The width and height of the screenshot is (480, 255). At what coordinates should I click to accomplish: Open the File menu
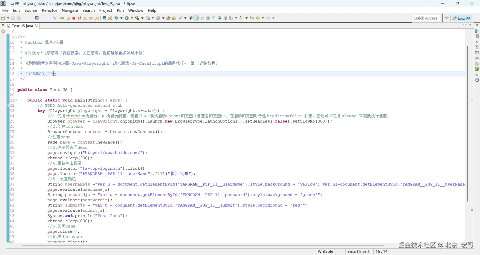(5, 10)
